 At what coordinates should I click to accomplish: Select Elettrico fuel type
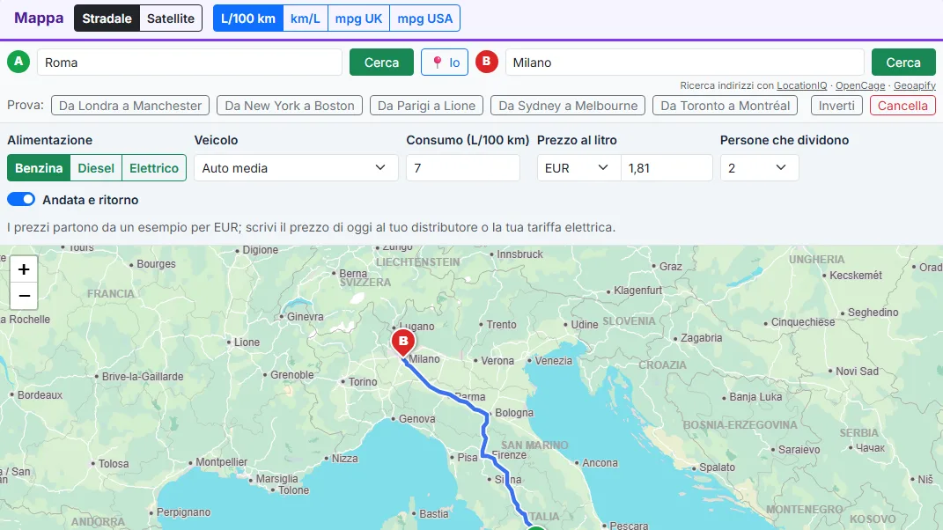[154, 168]
